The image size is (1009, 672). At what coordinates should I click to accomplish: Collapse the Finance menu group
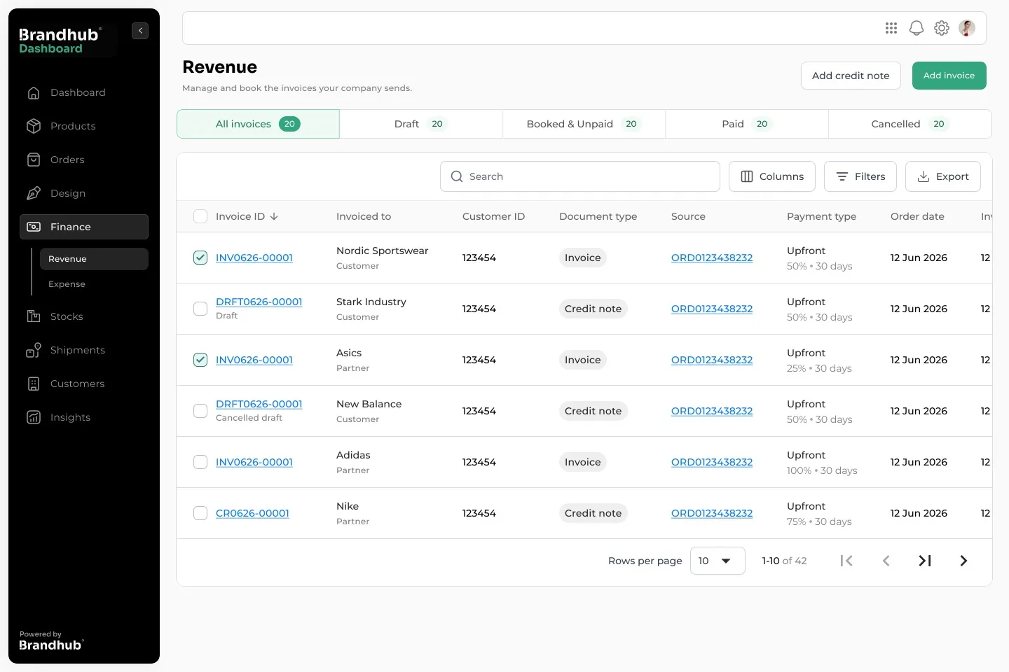click(84, 227)
